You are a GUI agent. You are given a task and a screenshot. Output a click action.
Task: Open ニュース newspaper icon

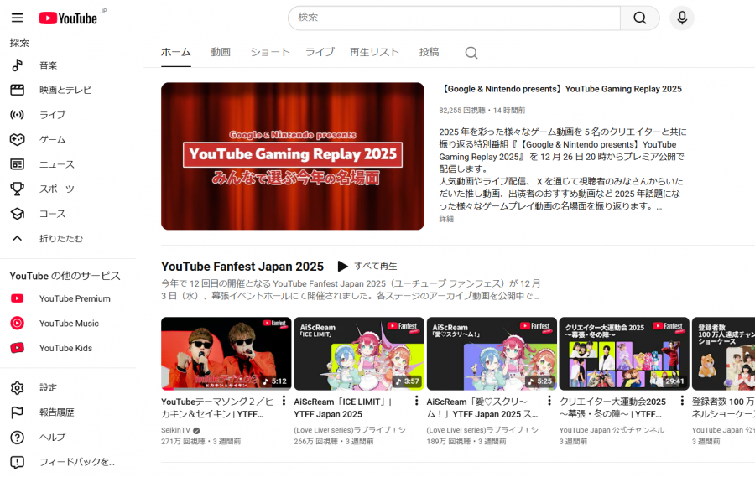point(18,164)
